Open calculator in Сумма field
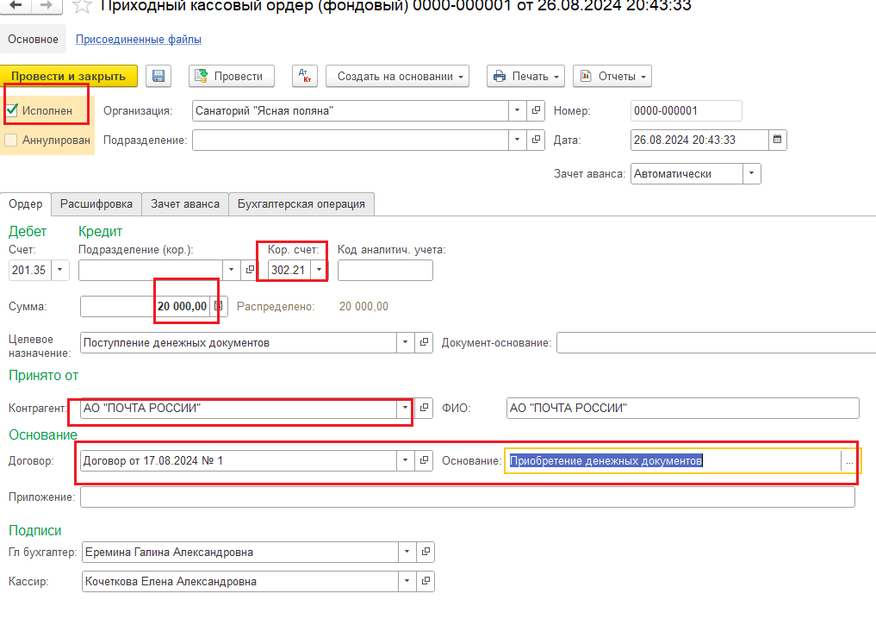The width and height of the screenshot is (876, 631). pyautogui.click(x=219, y=306)
